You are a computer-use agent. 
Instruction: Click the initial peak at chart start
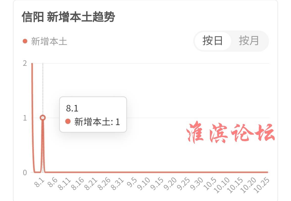point(32,64)
